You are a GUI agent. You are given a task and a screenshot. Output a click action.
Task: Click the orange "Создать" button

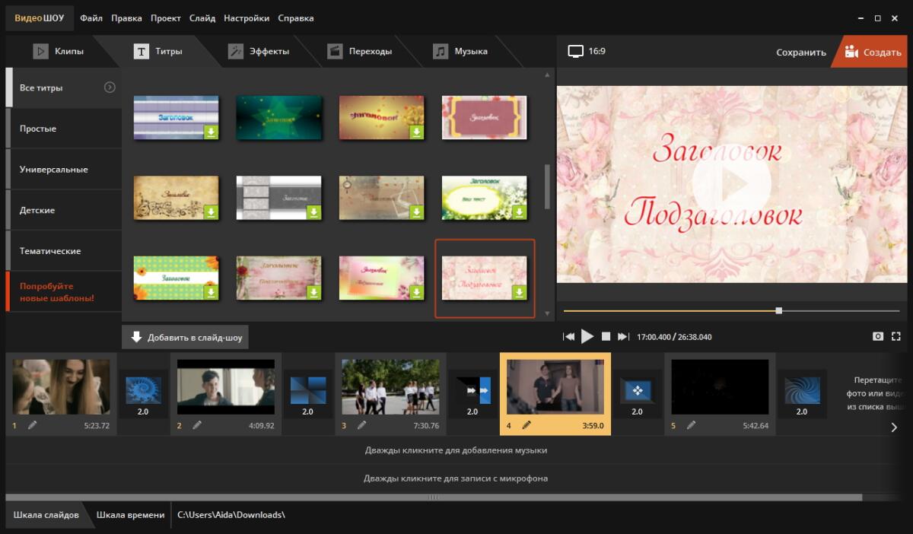[873, 52]
